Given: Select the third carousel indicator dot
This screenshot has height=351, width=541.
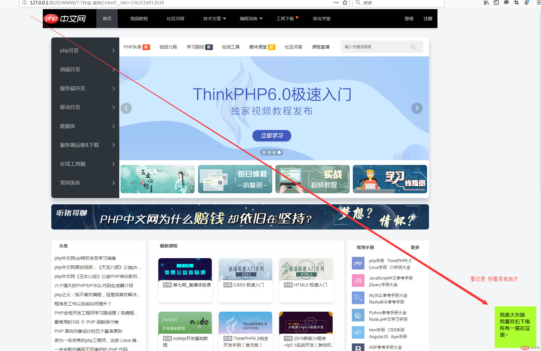Looking at the screenshot, I should tap(274, 152).
